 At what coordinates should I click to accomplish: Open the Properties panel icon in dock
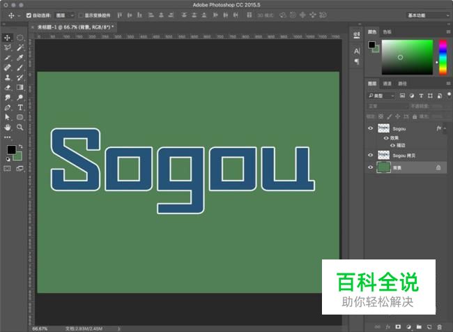(357, 35)
